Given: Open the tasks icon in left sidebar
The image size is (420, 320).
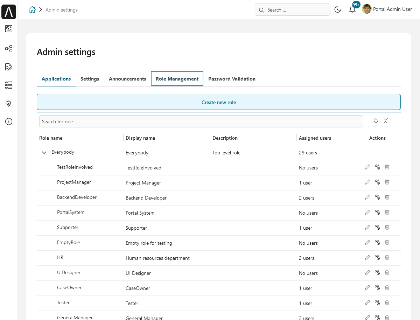Looking at the screenshot, I should coord(9,67).
